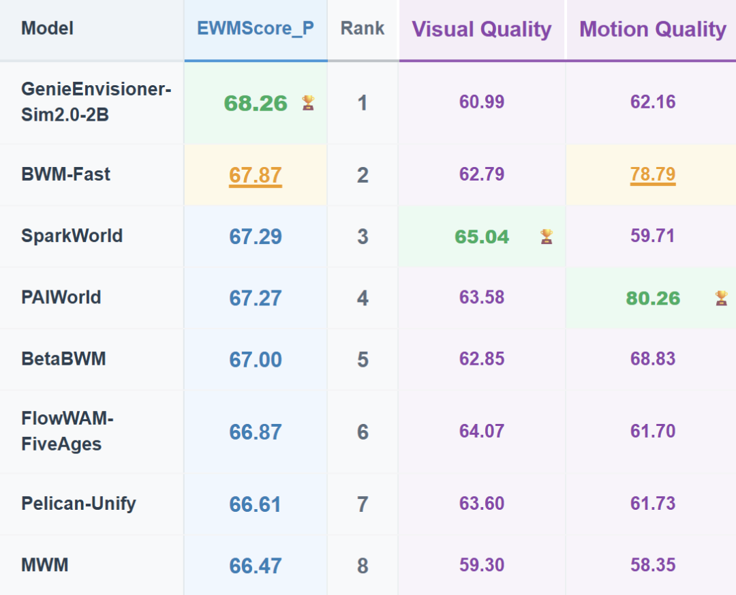Viewport: 736px width, 595px height.
Task: Click SparkWorld's EWMScore value 67.29
Action: point(256,237)
